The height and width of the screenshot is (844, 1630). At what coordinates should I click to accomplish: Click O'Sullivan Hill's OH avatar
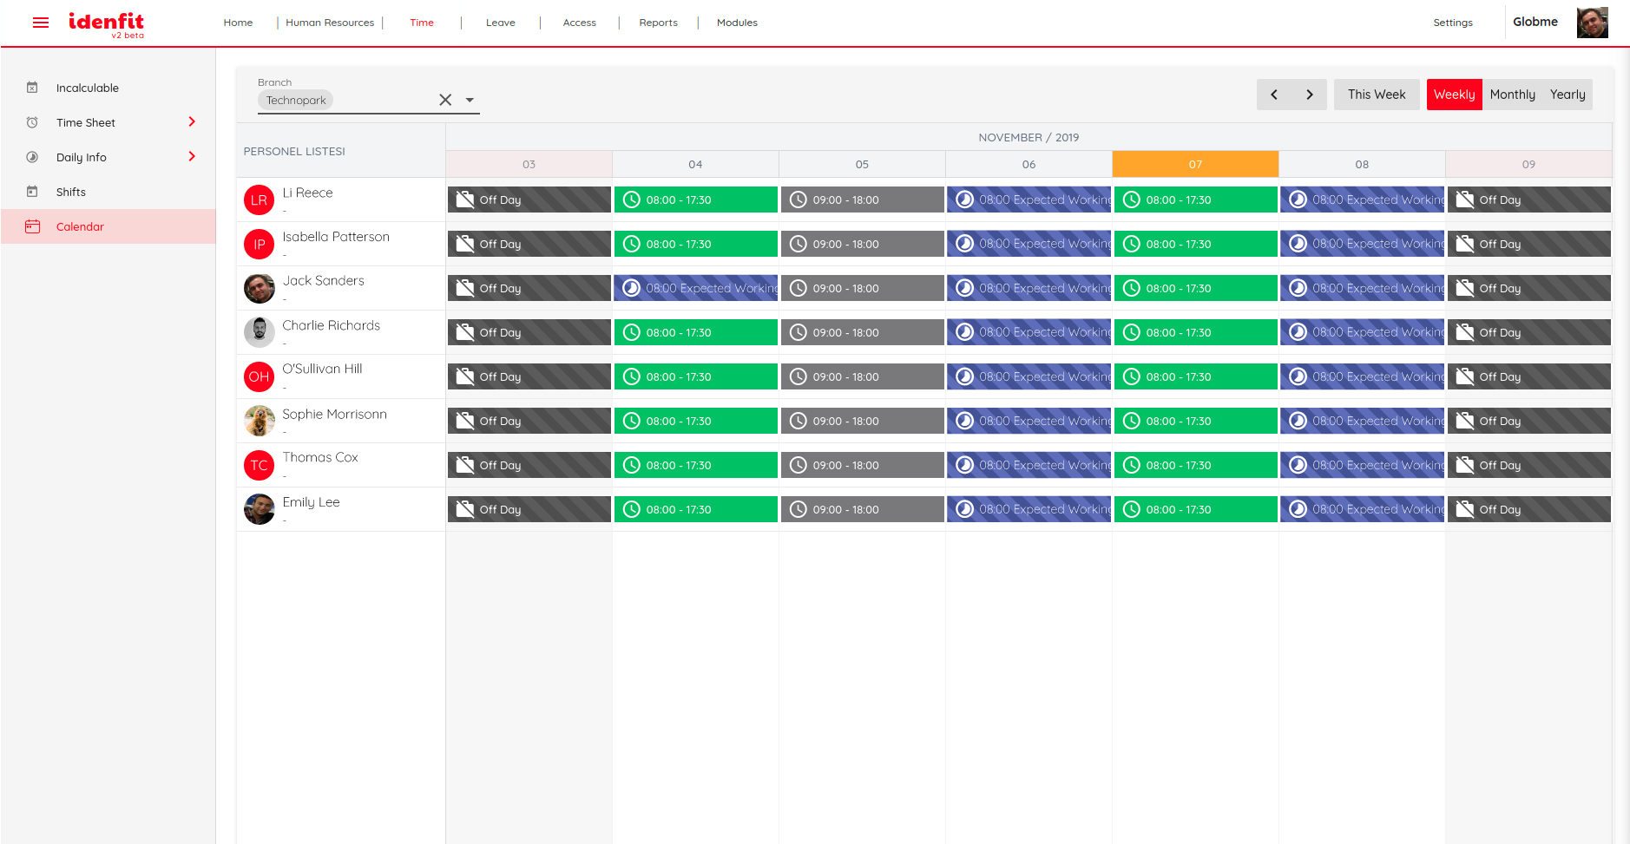coord(260,377)
